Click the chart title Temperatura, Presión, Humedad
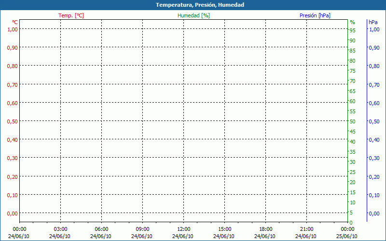 pos(193,5)
